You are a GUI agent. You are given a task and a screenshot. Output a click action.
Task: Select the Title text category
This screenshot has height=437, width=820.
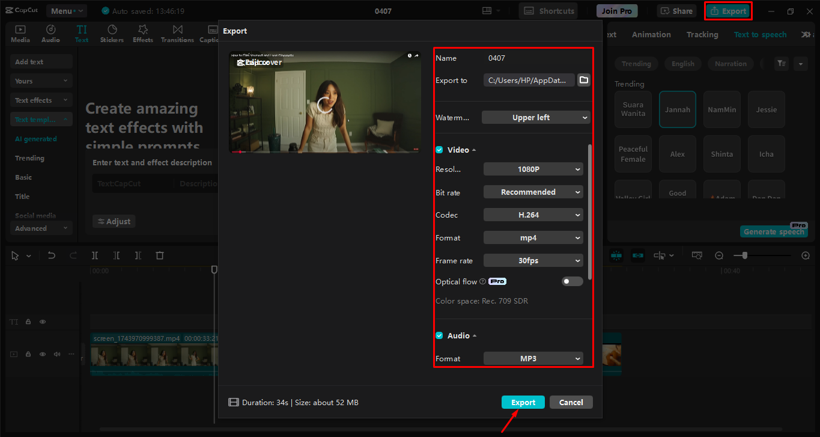coord(22,197)
